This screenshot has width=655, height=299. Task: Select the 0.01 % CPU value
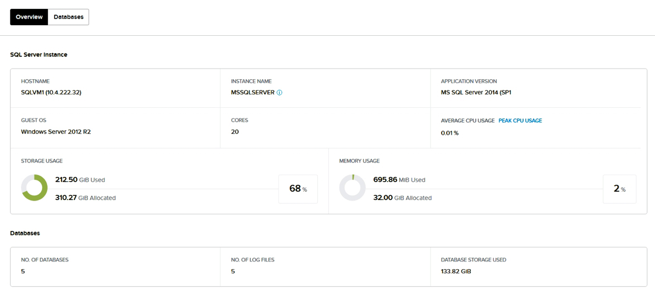[450, 133]
